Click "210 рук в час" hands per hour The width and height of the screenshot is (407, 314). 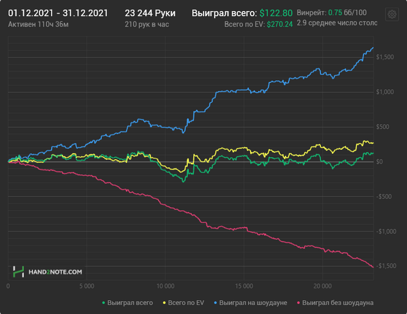pyautogui.click(x=147, y=24)
